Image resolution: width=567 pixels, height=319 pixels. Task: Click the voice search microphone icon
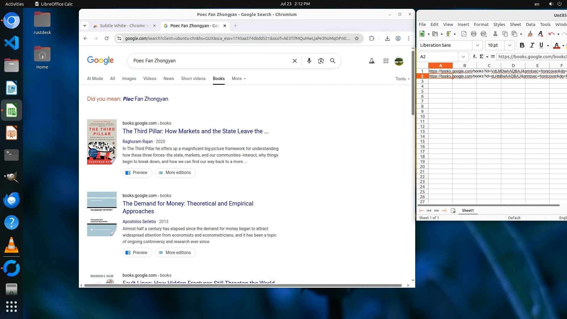pyautogui.click(x=309, y=61)
